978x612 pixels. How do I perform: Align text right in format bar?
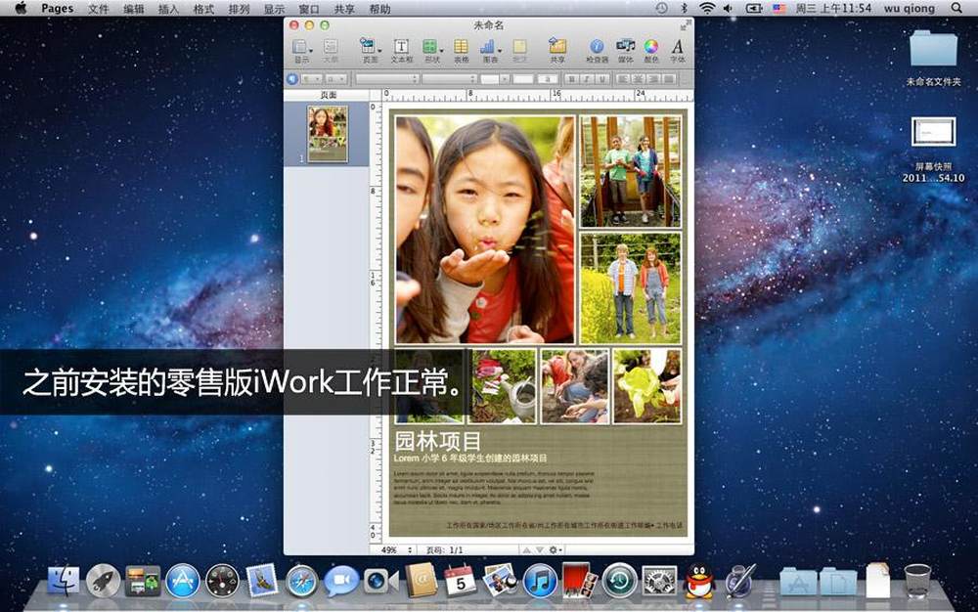pyautogui.click(x=653, y=79)
